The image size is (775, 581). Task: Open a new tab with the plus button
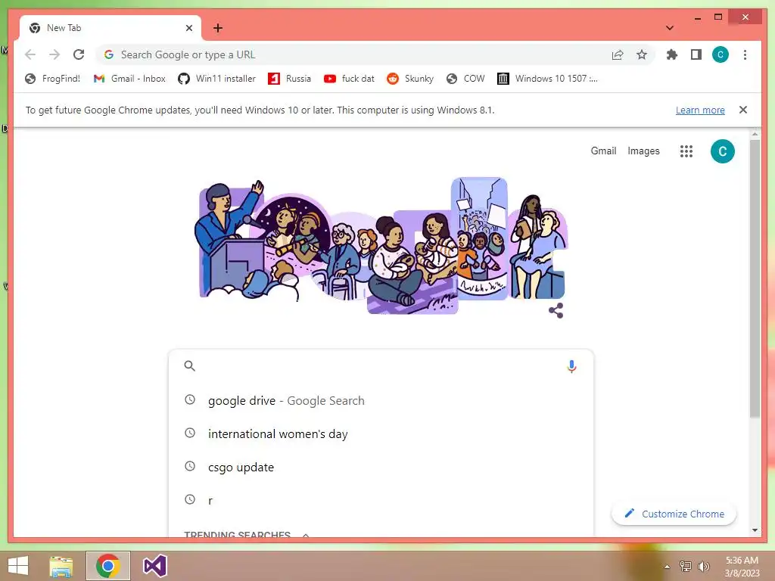point(217,28)
